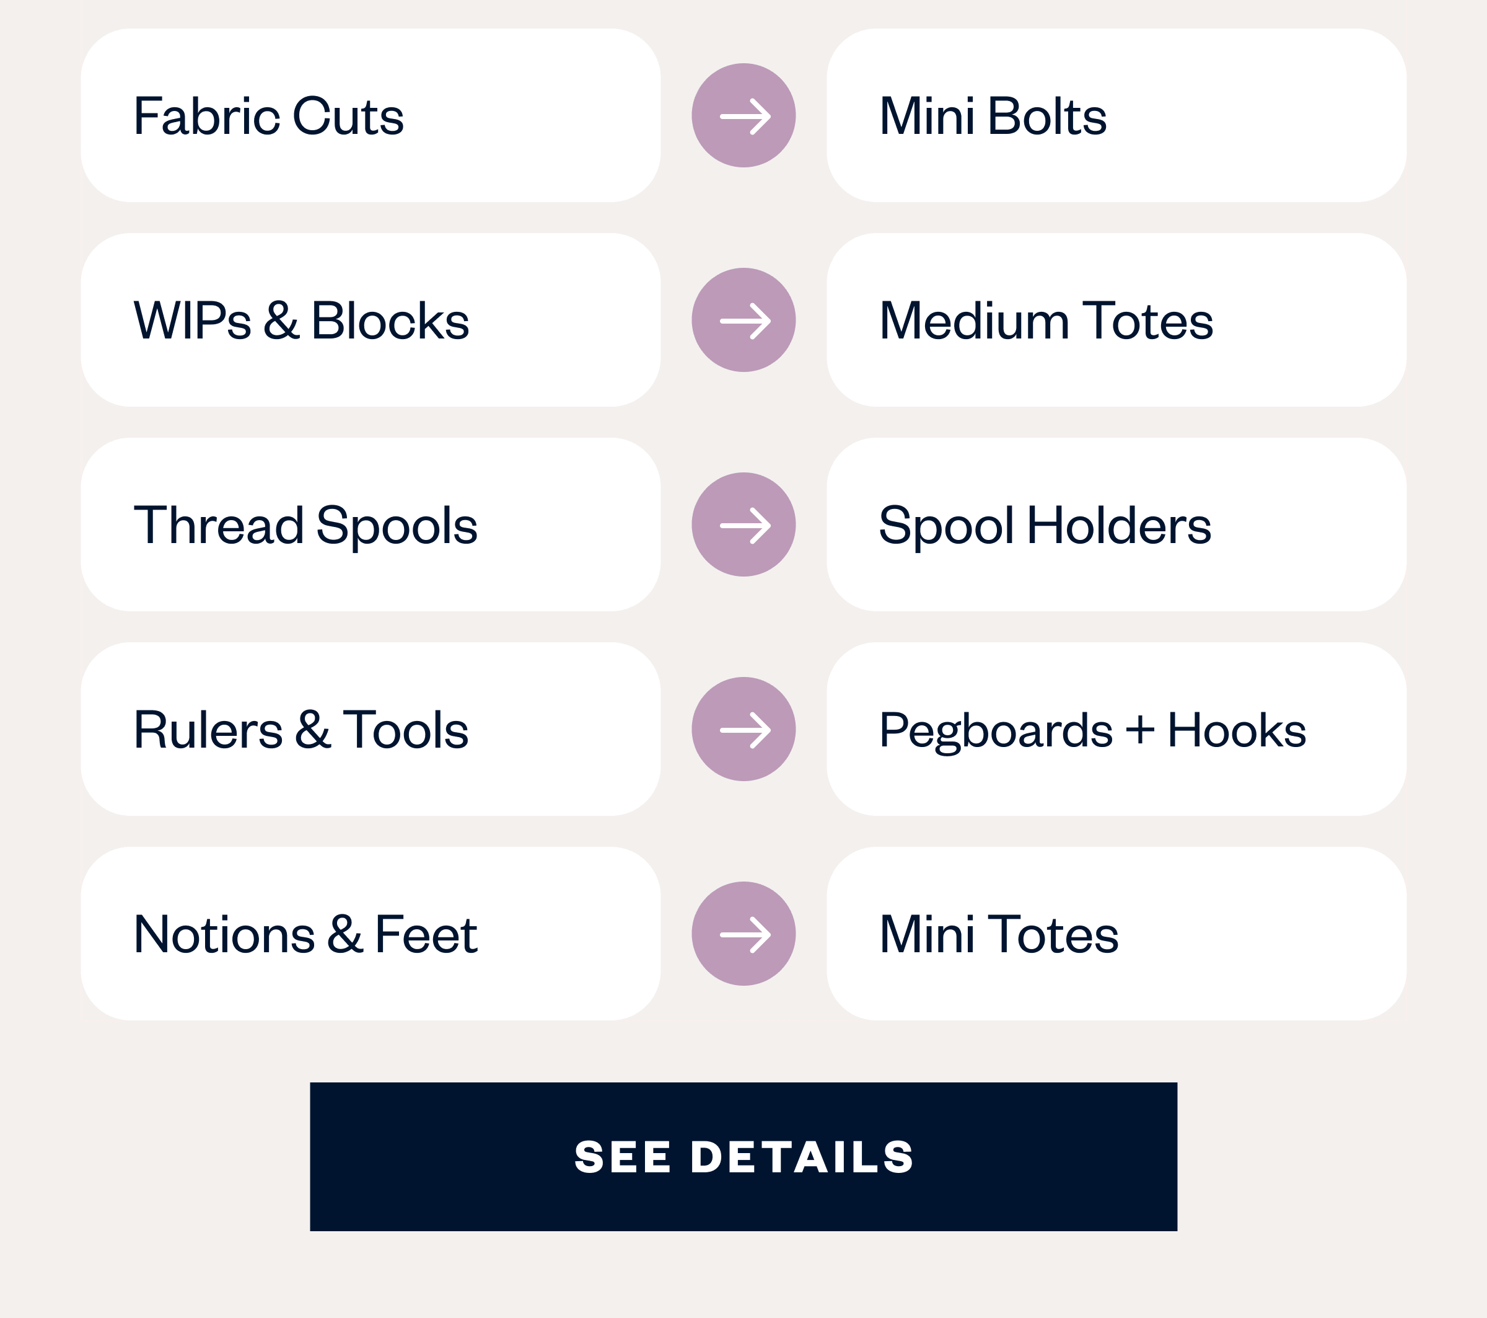
Task: Click the Mini Totes card
Action: point(1116,934)
